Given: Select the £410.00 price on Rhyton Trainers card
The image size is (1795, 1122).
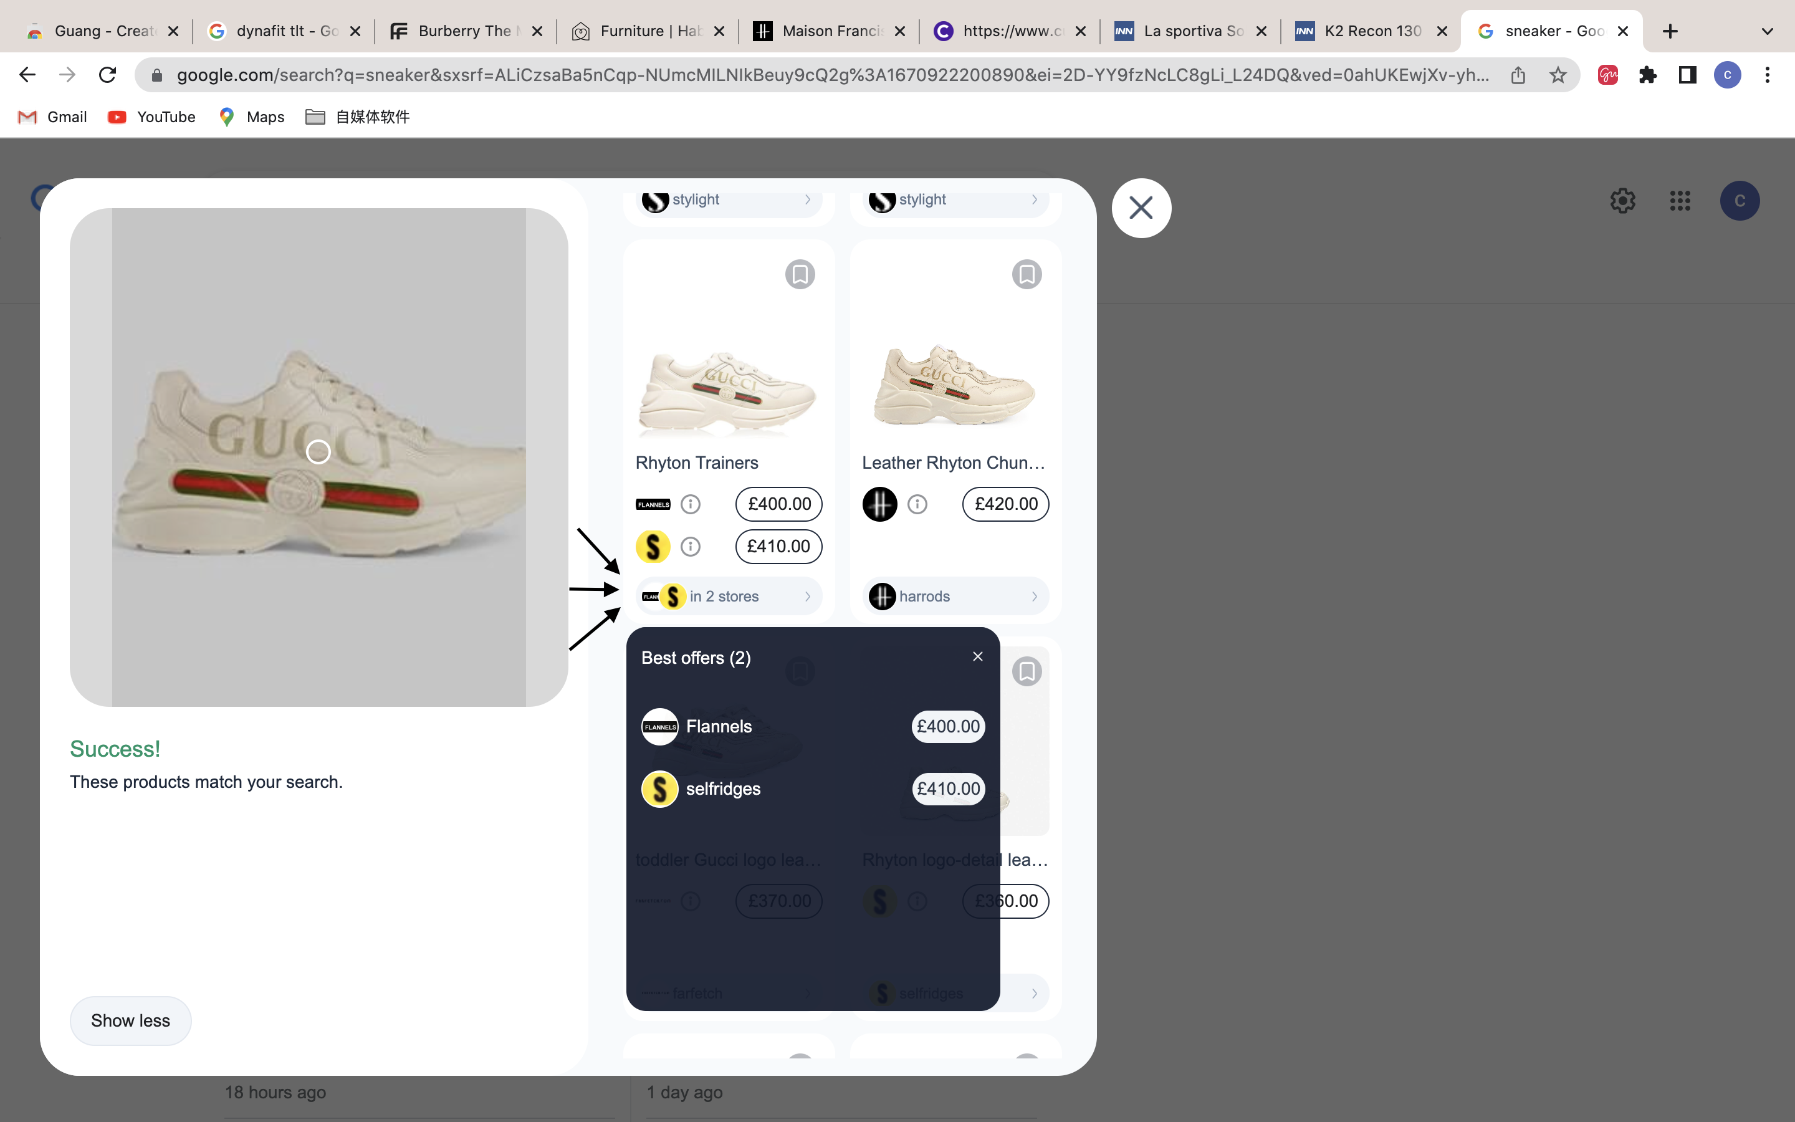Looking at the screenshot, I should pos(779,547).
